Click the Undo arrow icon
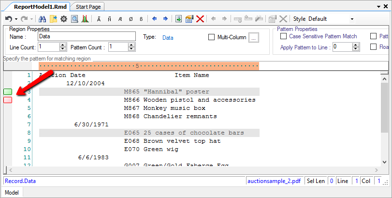The image size is (392, 198). pos(8,19)
